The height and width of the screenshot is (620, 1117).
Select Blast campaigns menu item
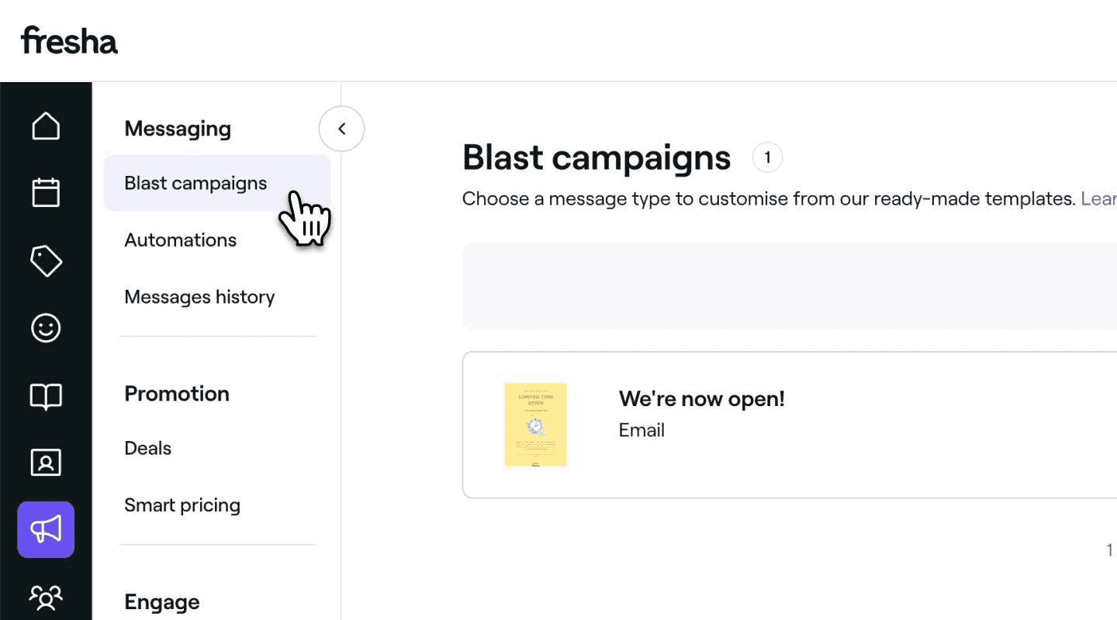click(x=195, y=183)
